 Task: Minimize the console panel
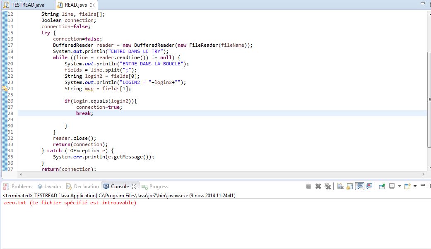click(422, 186)
